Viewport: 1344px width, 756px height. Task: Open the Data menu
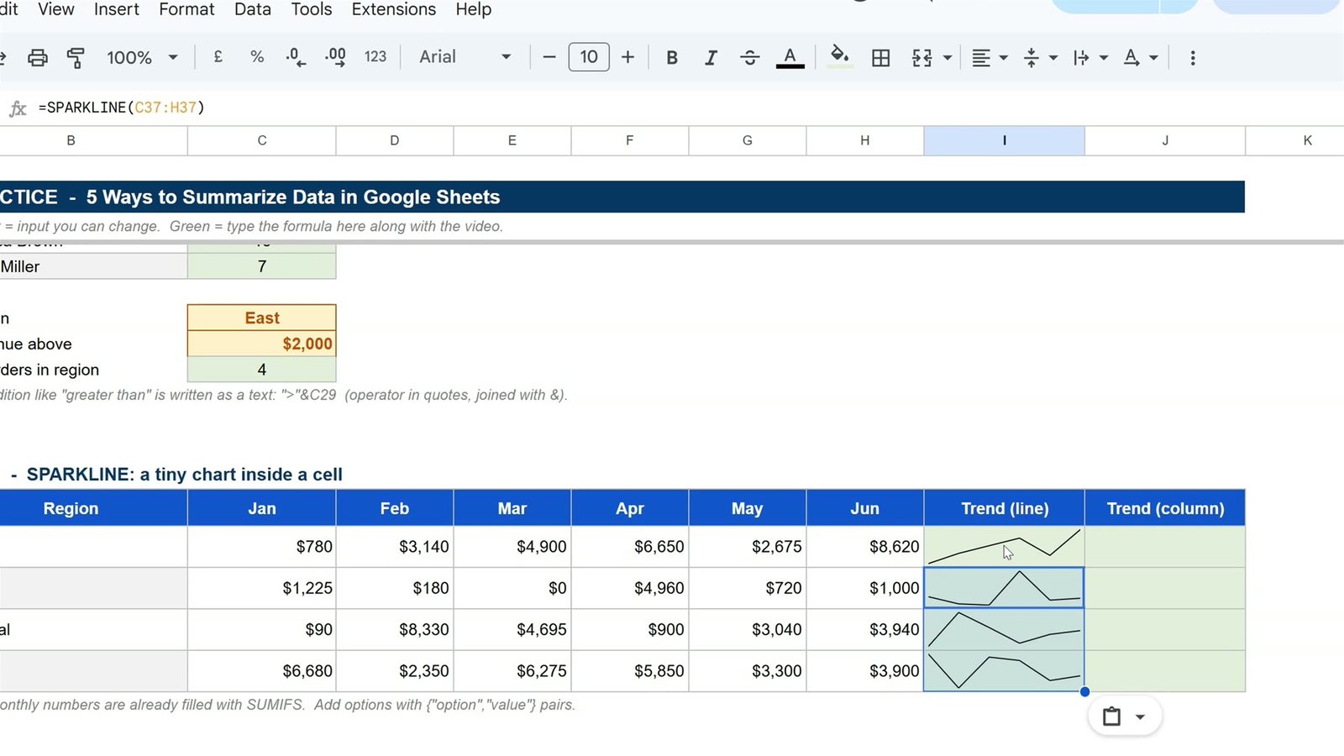252,9
